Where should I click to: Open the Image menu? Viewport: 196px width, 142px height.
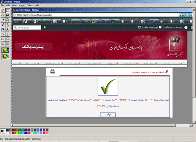[x=22, y=5]
